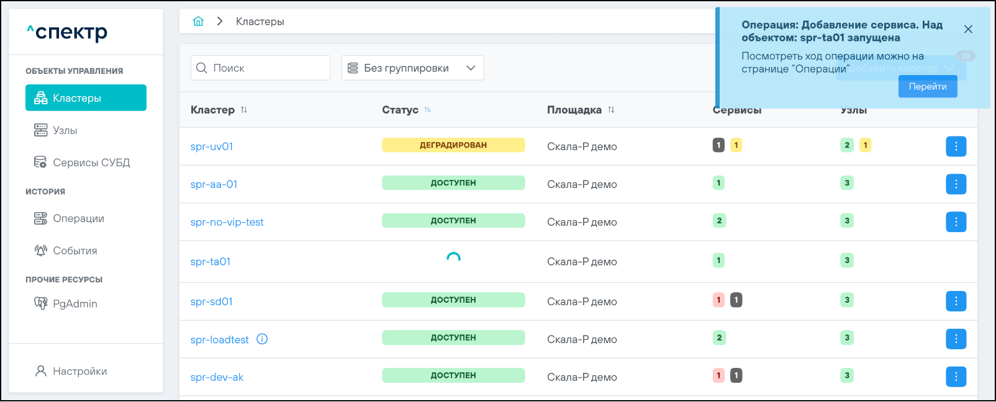Sort table by Статус column
The width and height of the screenshot is (996, 402).
coord(428,110)
